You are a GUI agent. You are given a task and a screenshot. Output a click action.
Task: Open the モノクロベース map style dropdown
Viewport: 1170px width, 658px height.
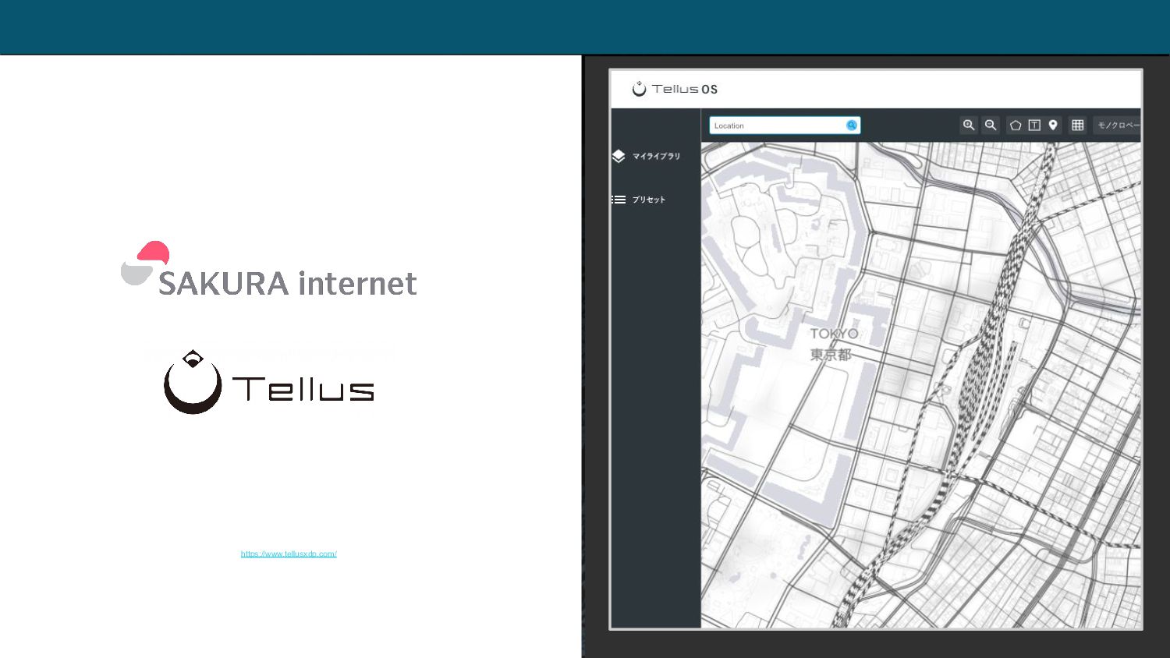1117,126
